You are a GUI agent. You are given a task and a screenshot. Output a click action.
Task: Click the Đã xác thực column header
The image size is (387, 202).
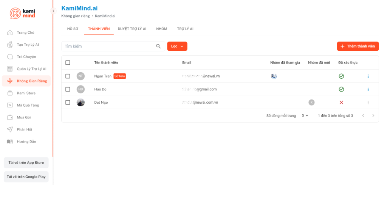(x=348, y=62)
